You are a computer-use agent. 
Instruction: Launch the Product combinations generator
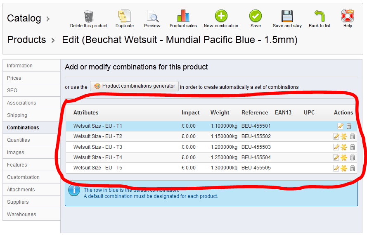(134, 86)
